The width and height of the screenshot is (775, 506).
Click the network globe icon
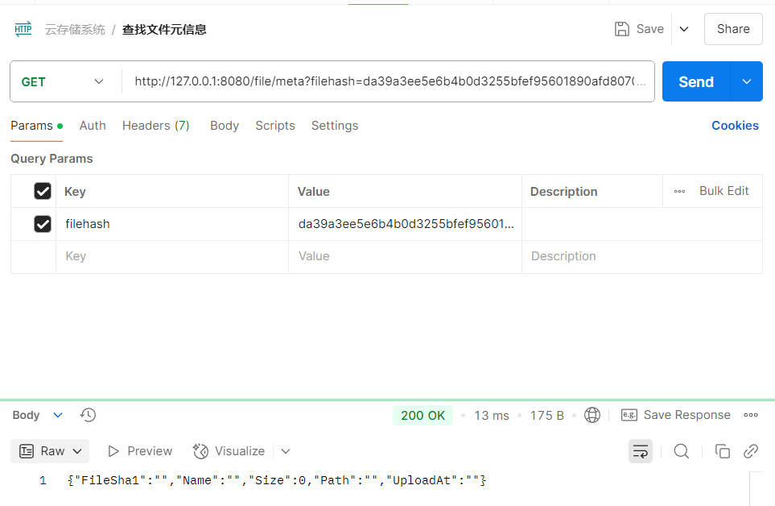(592, 415)
